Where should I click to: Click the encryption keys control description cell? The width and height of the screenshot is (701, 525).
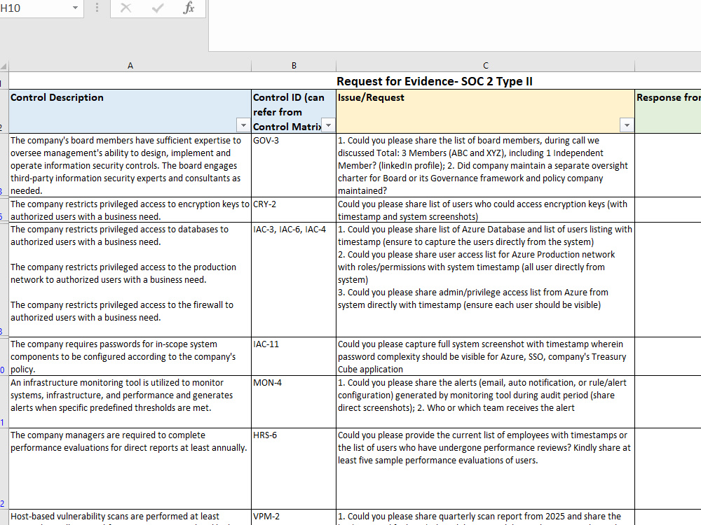click(x=130, y=210)
